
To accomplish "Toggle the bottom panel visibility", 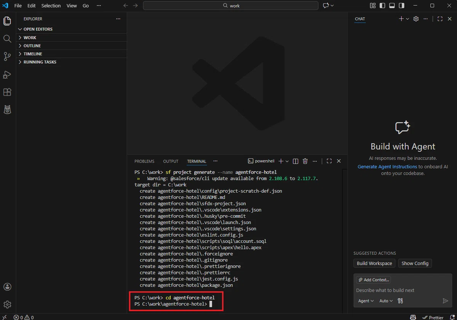I will coord(392,6).
